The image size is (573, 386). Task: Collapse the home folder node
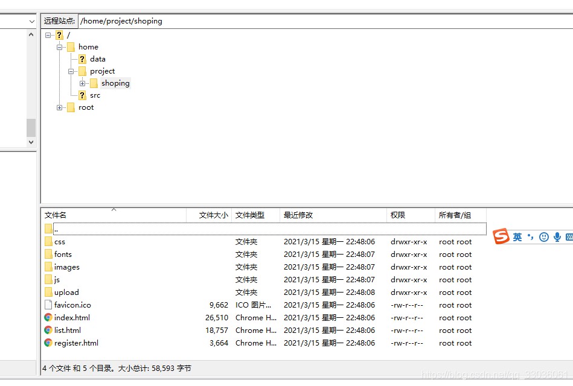[59, 47]
